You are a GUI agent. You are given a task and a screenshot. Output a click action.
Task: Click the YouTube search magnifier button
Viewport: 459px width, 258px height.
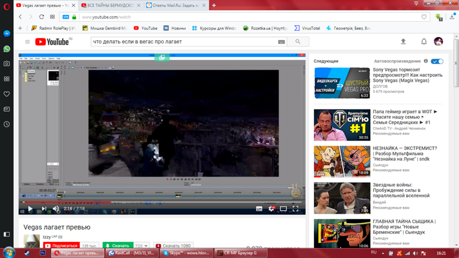click(x=298, y=42)
